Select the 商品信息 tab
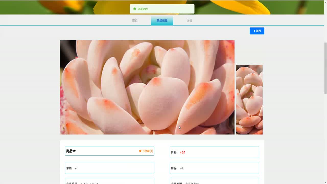 click(x=162, y=20)
